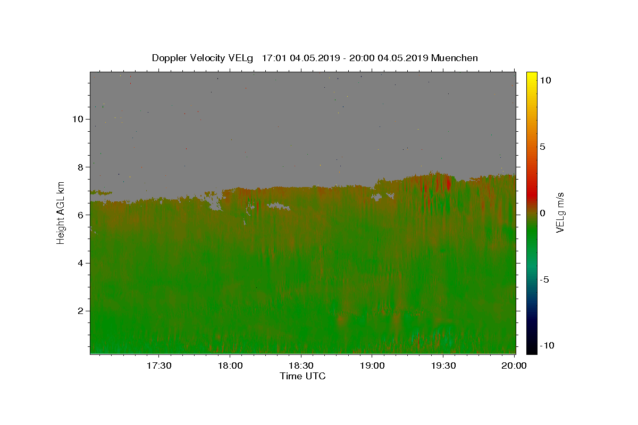Click the colorbar tick label -5
638x425 pixels.
coord(544,279)
